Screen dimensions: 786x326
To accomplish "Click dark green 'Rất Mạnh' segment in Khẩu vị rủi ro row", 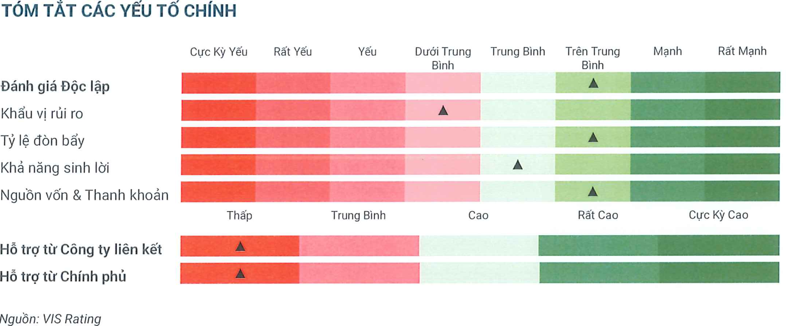I will click(742, 110).
